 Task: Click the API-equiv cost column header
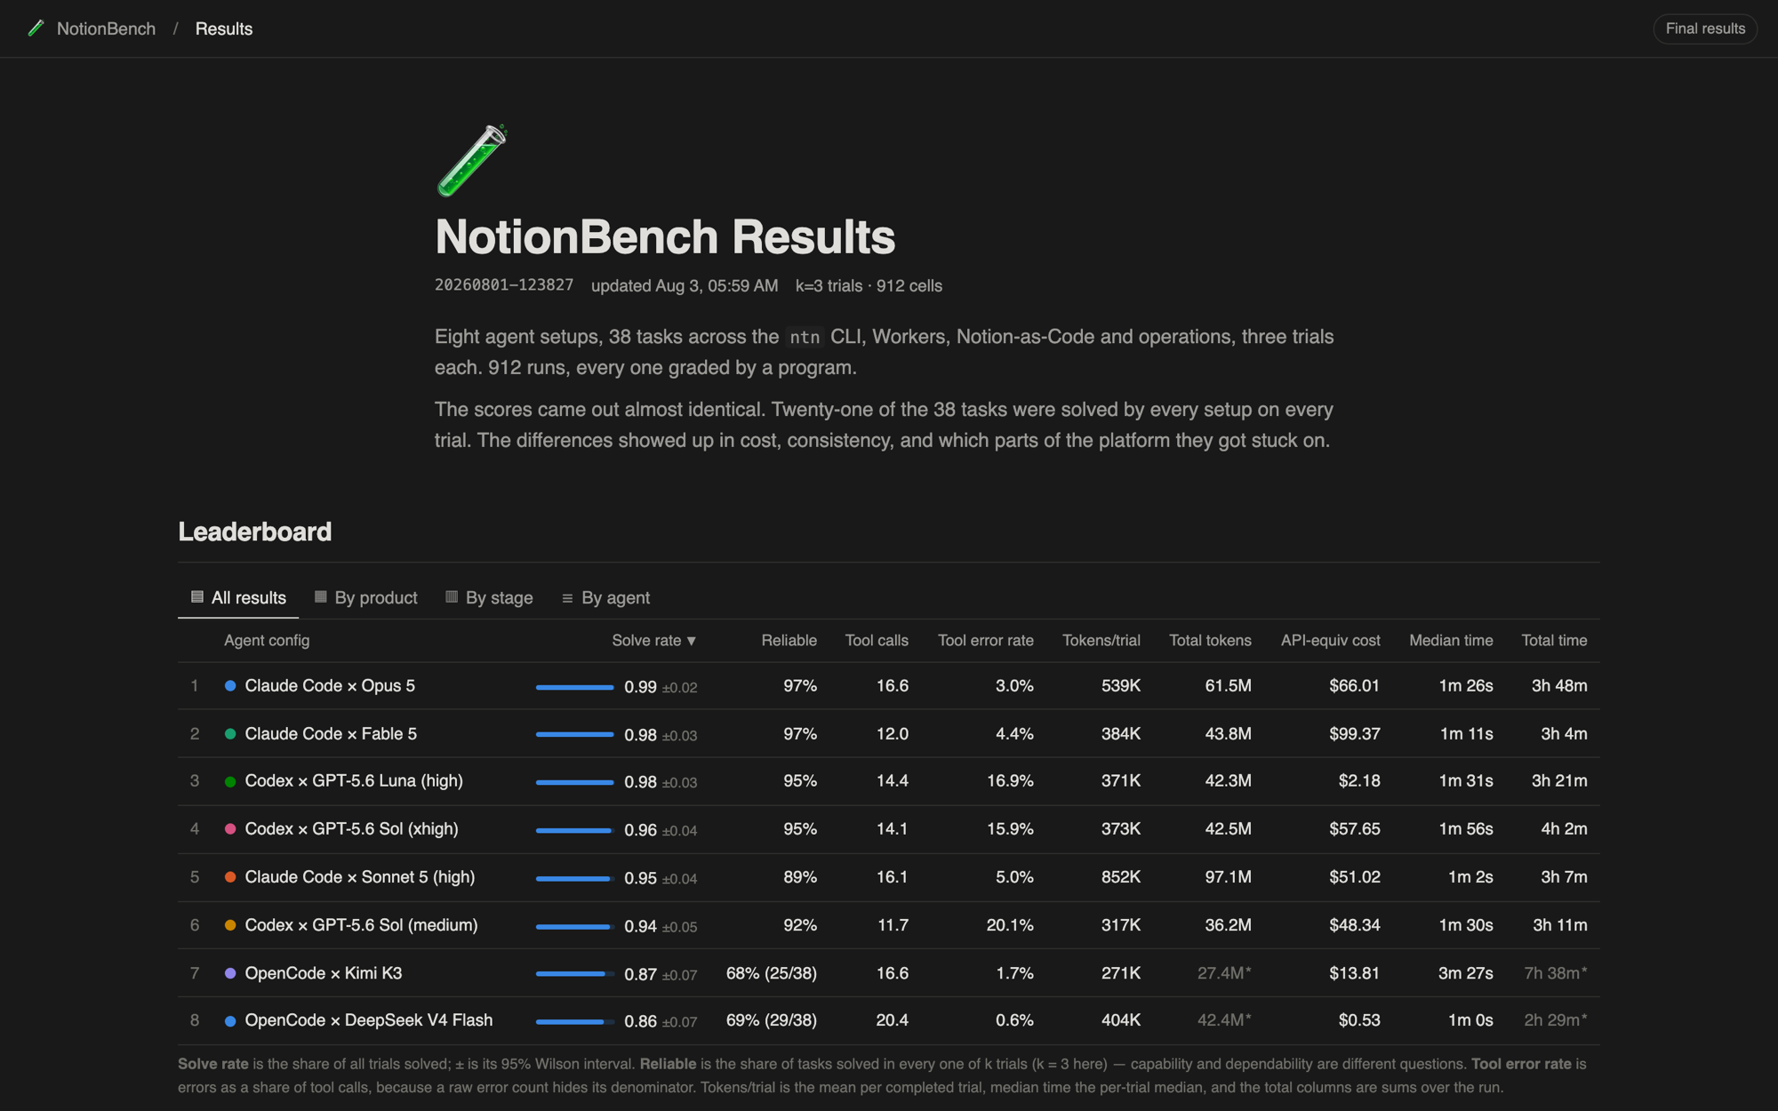[1330, 640]
